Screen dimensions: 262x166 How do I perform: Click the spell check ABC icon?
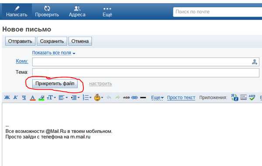[x=252, y=98]
